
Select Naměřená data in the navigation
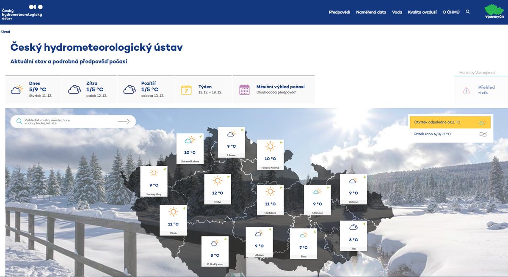tap(370, 12)
